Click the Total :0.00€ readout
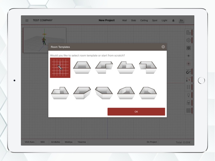The height and width of the screenshot is (161, 215). pyautogui.click(x=183, y=142)
